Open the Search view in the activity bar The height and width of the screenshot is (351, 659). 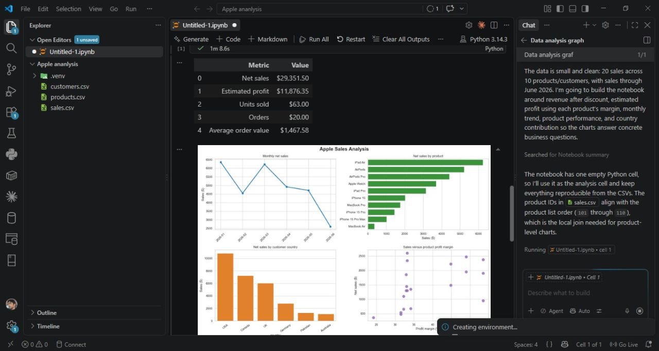pyautogui.click(x=11, y=48)
